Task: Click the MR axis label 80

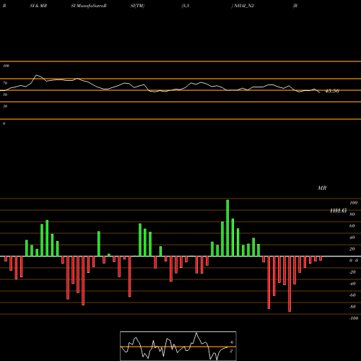Action: pyautogui.click(x=352, y=214)
